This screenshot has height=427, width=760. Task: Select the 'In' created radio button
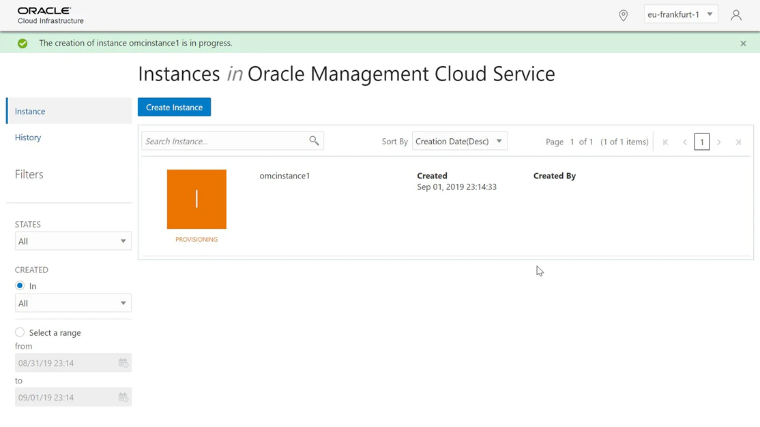[20, 286]
